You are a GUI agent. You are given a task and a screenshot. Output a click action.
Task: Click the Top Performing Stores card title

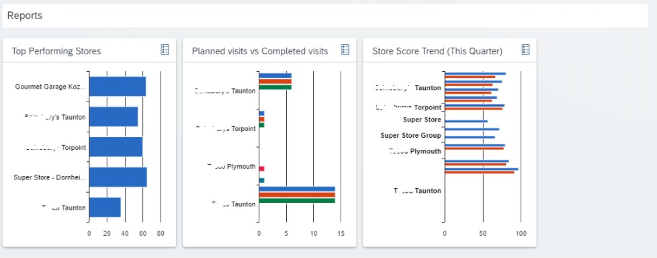pos(56,51)
